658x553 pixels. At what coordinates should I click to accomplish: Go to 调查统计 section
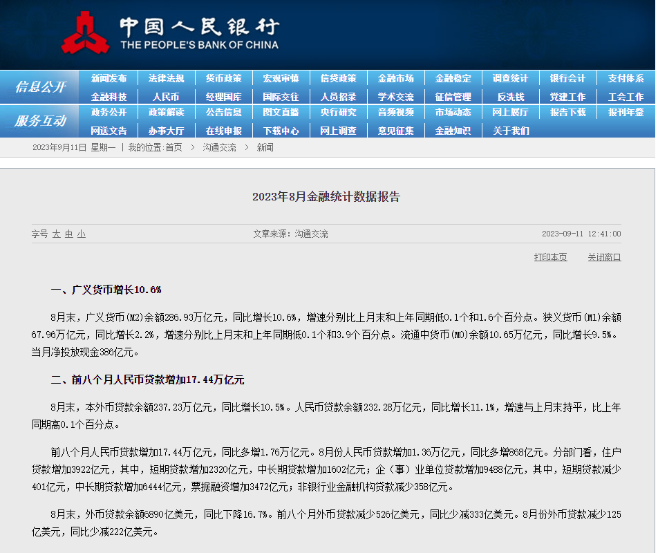pyautogui.click(x=510, y=79)
